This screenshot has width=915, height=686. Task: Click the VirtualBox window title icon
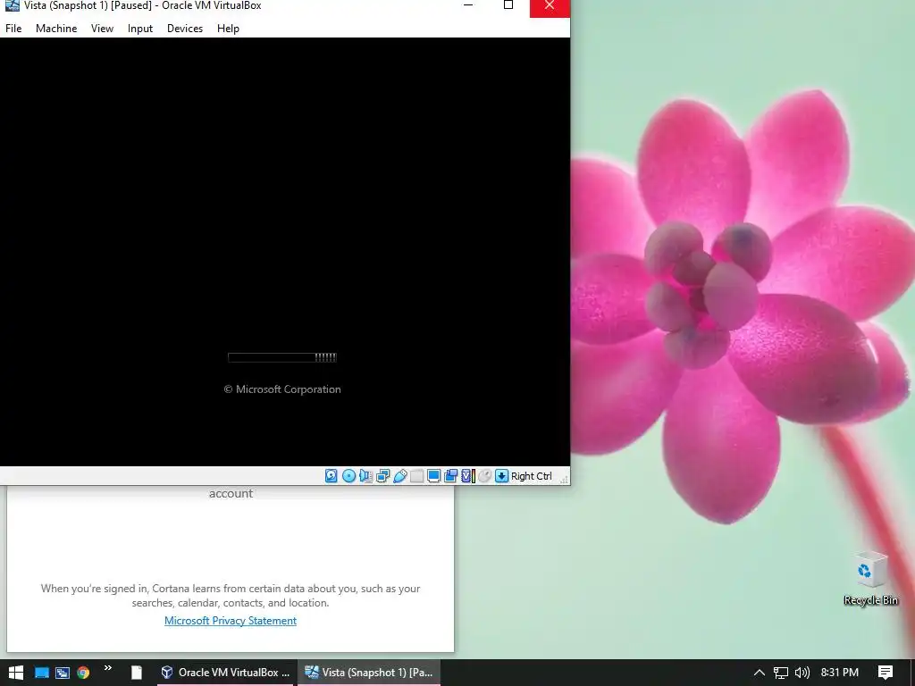pos(13,5)
